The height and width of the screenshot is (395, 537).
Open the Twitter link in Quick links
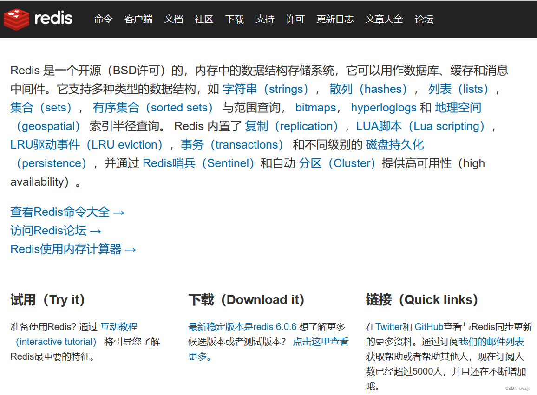click(x=389, y=327)
